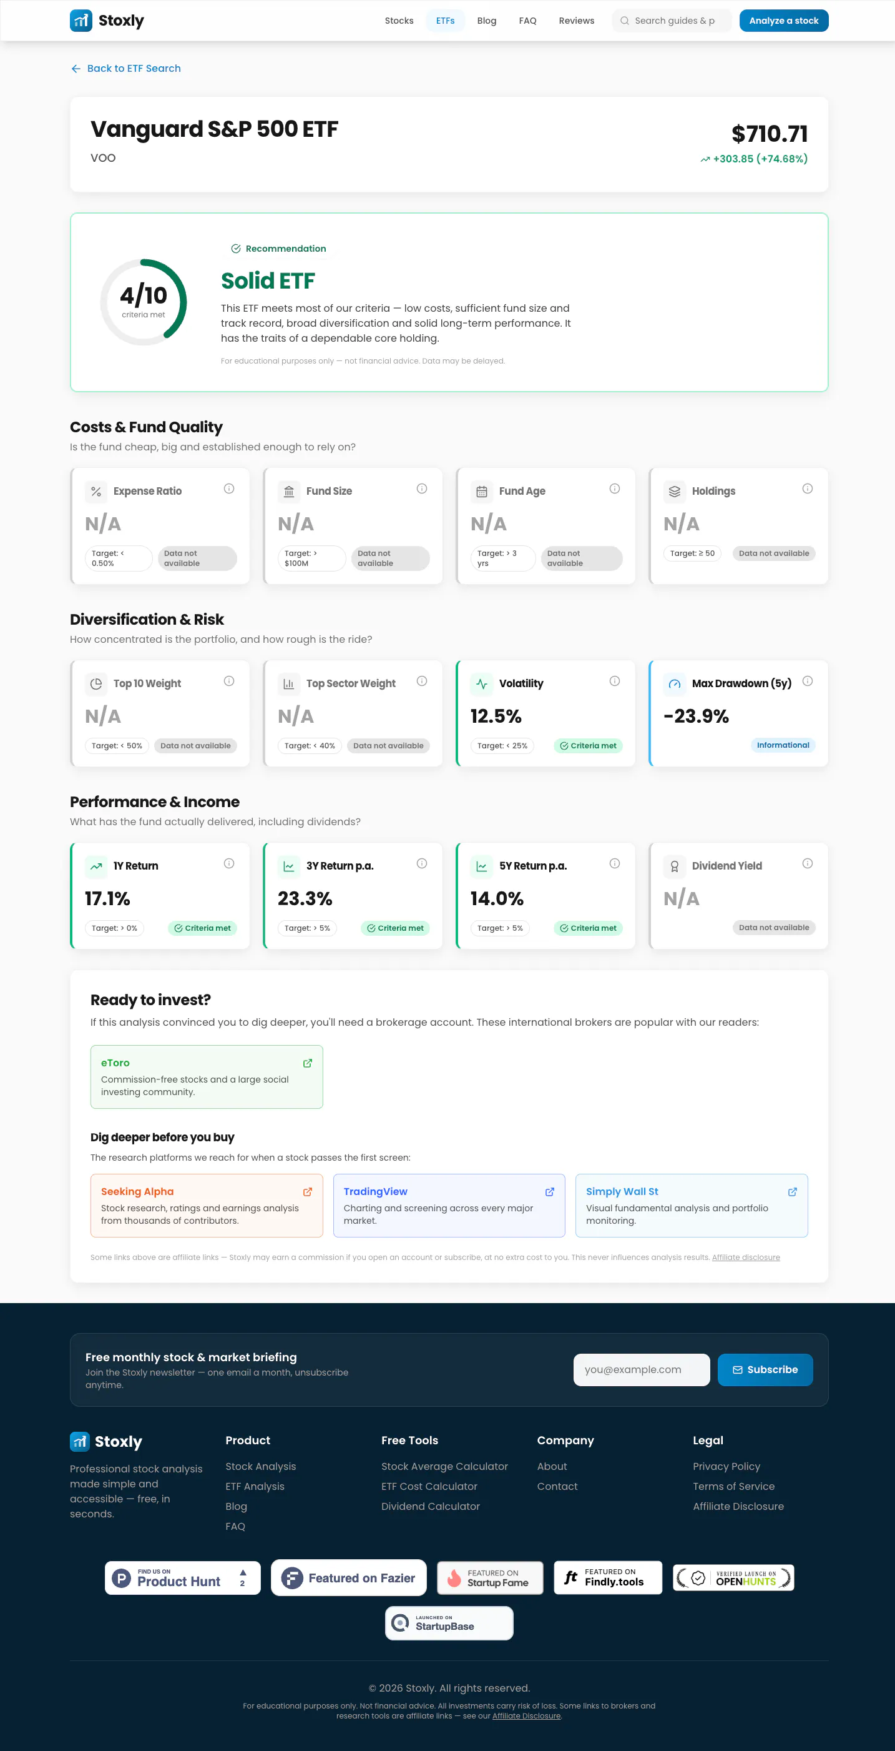Click the Top Sector Weight bar chart icon

click(x=288, y=684)
